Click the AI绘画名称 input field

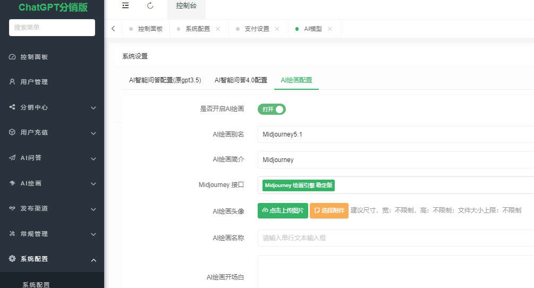click(396, 238)
